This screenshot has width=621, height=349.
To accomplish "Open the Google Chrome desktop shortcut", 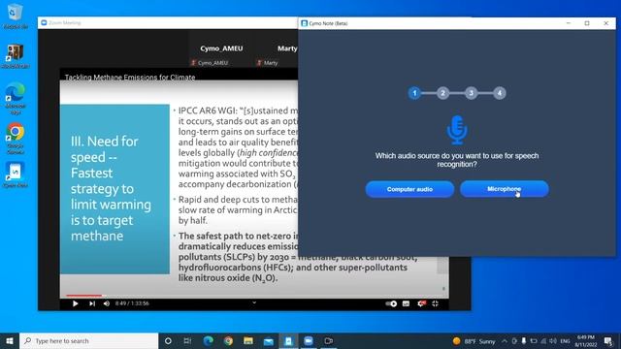I will (x=16, y=139).
